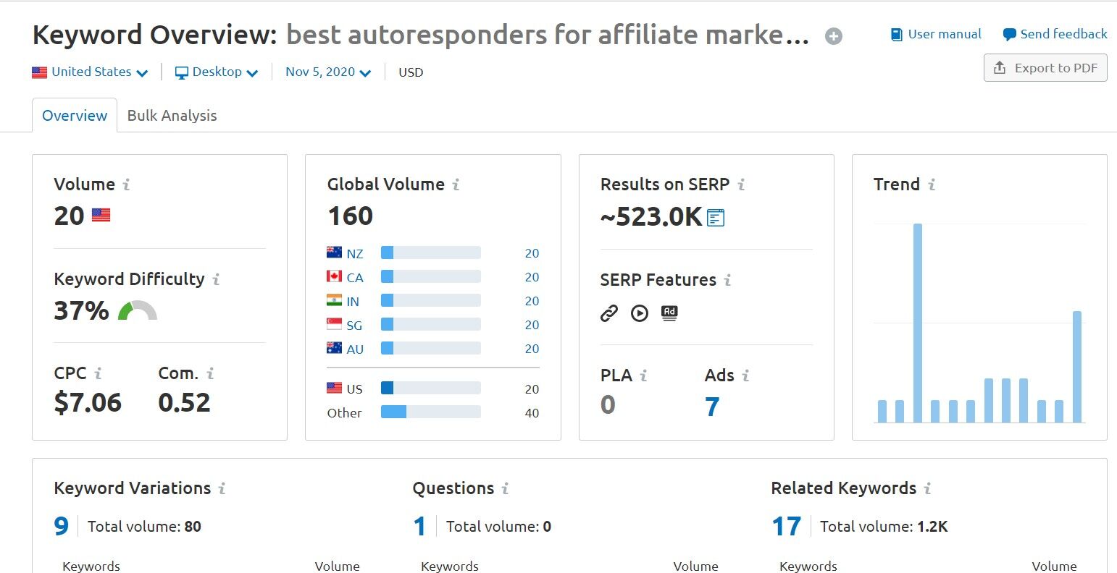Open the User manual link
Viewport: 1117px width, 573px height.
936,34
